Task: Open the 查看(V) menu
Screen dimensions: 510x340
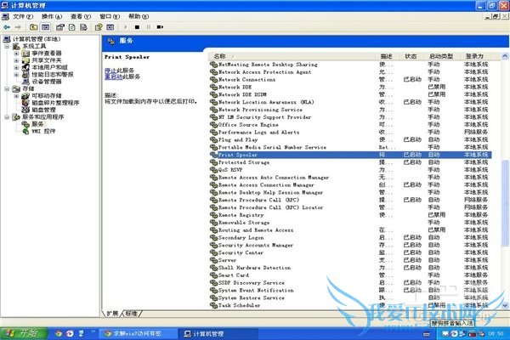Action: (x=79, y=16)
